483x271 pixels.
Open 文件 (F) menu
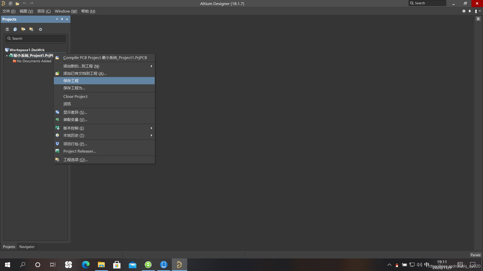pyautogui.click(x=9, y=11)
